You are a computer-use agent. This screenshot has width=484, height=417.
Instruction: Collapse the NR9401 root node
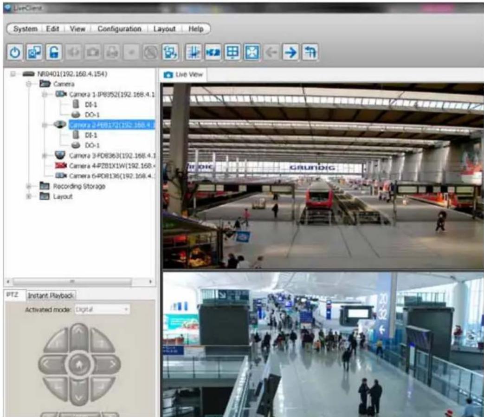pos(13,74)
